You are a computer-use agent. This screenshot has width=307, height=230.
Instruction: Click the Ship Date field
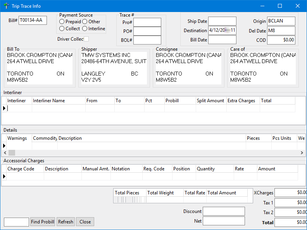click(x=222, y=21)
